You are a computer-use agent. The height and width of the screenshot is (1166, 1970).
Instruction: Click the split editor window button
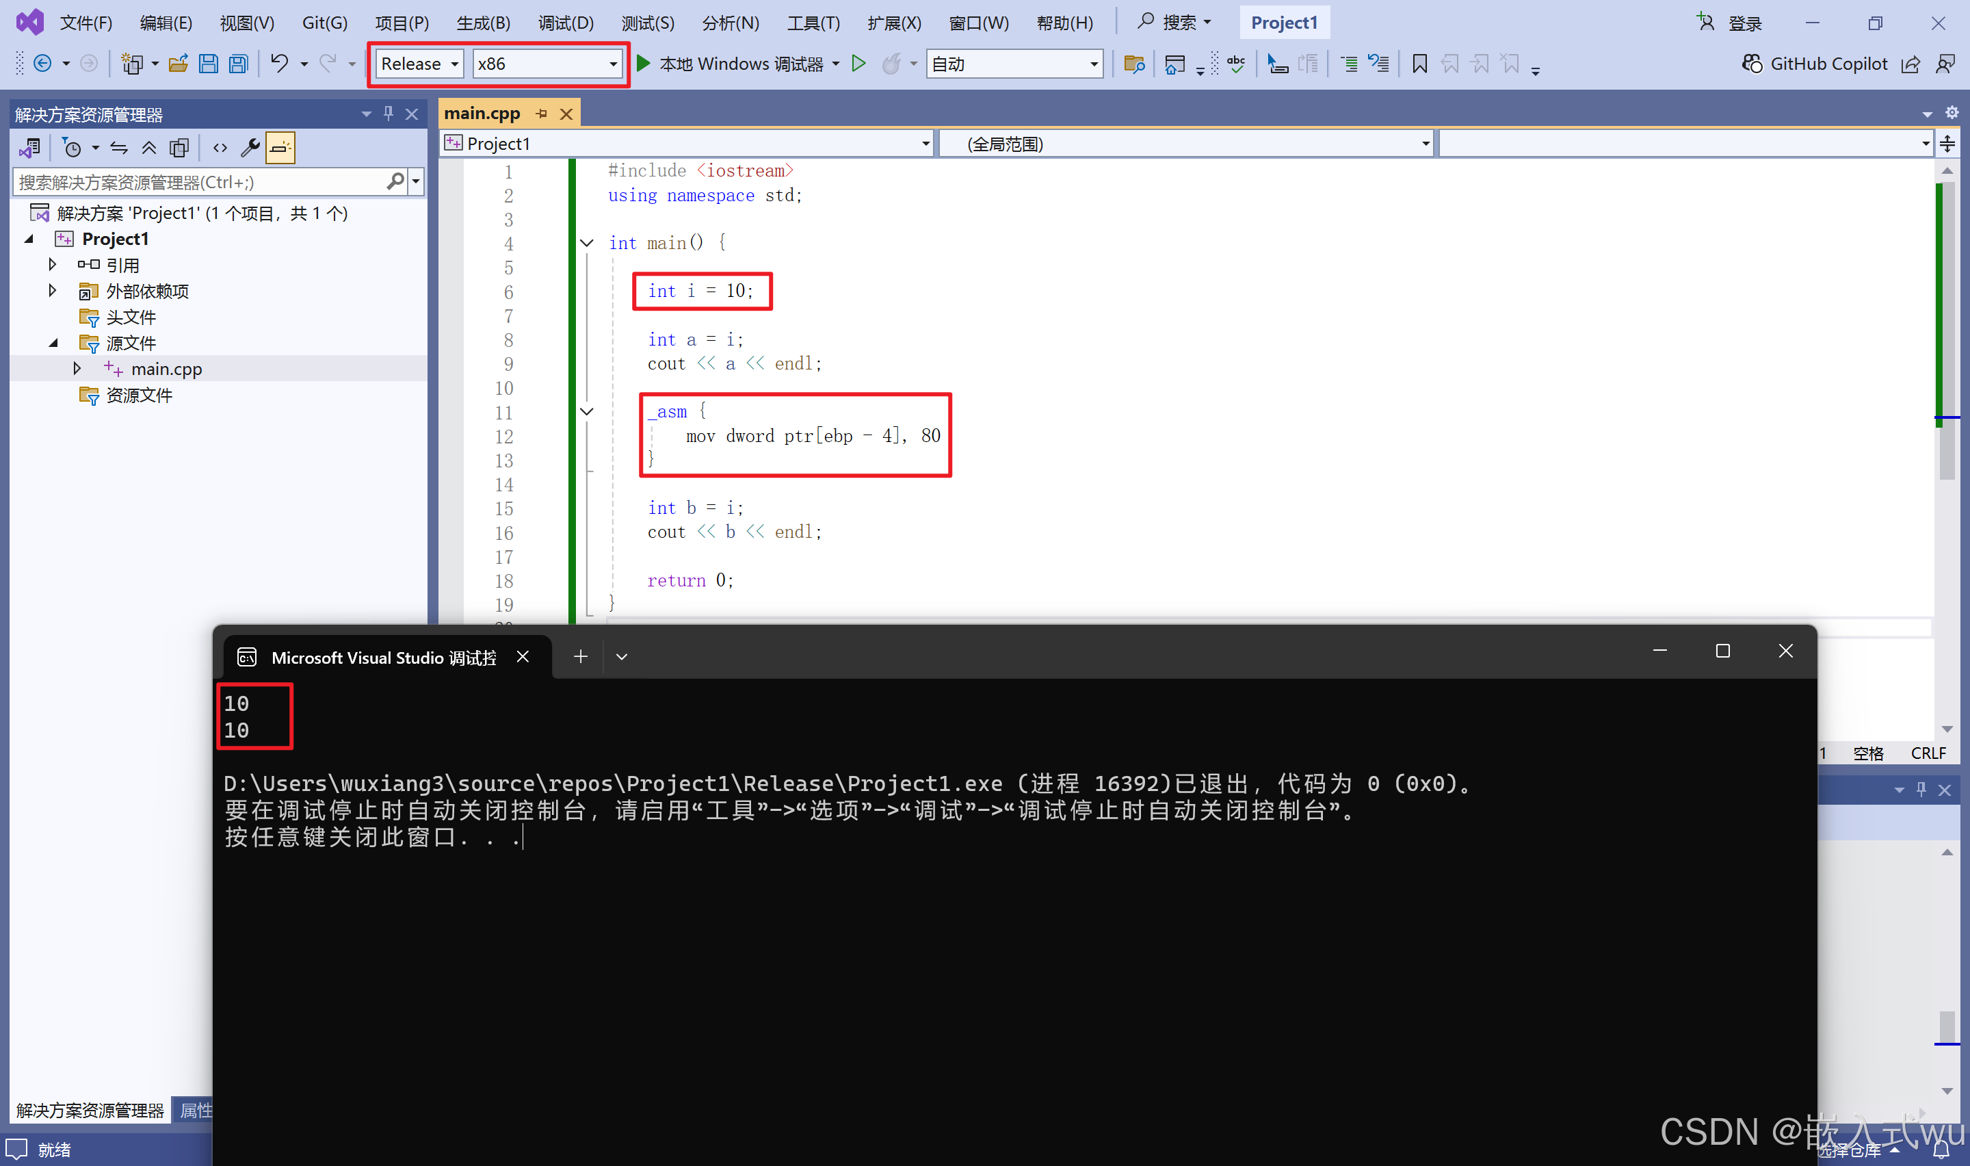[1947, 144]
